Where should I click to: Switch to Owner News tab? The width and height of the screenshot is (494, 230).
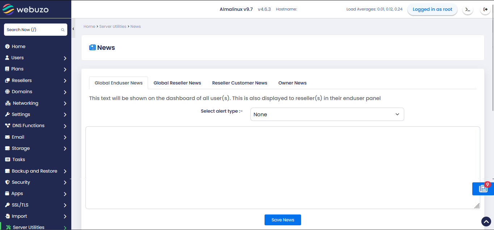[292, 83]
